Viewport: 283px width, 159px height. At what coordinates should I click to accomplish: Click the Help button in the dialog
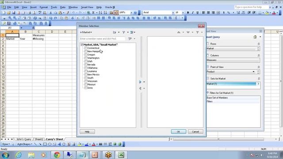click(x=87, y=132)
